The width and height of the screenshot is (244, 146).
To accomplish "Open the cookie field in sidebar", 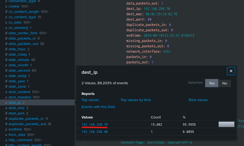I will coord(14,6).
